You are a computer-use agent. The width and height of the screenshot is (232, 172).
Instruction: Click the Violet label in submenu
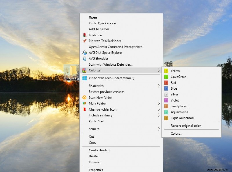(175, 100)
